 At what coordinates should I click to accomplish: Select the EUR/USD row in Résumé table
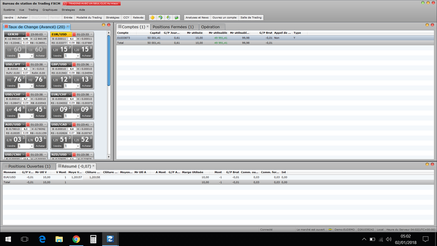[218, 177]
